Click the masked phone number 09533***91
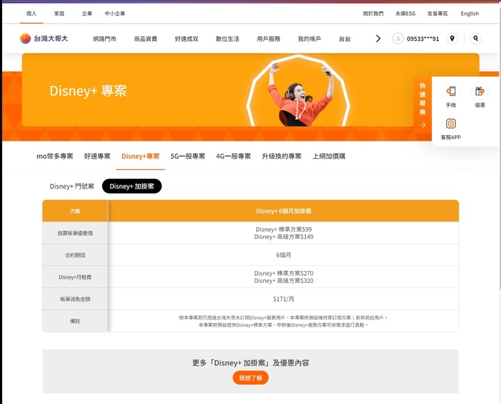 423,39
